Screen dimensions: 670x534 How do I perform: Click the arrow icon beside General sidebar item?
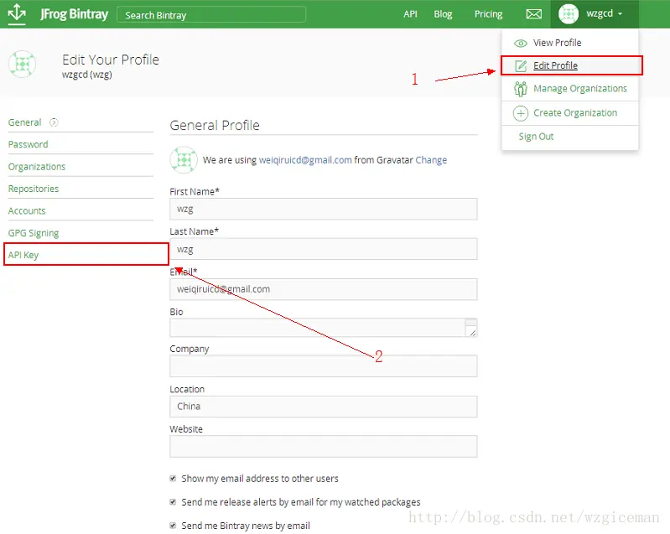pos(54,122)
